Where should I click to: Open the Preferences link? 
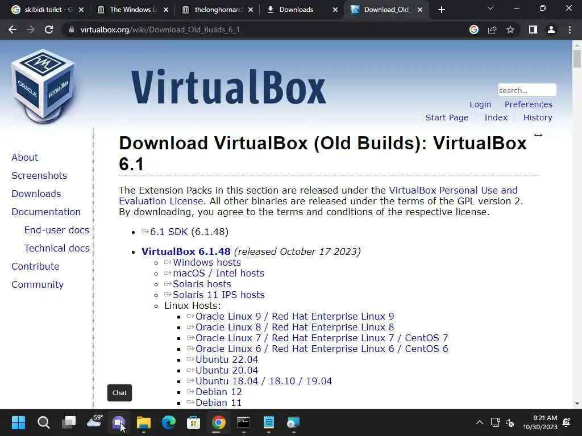click(528, 104)
